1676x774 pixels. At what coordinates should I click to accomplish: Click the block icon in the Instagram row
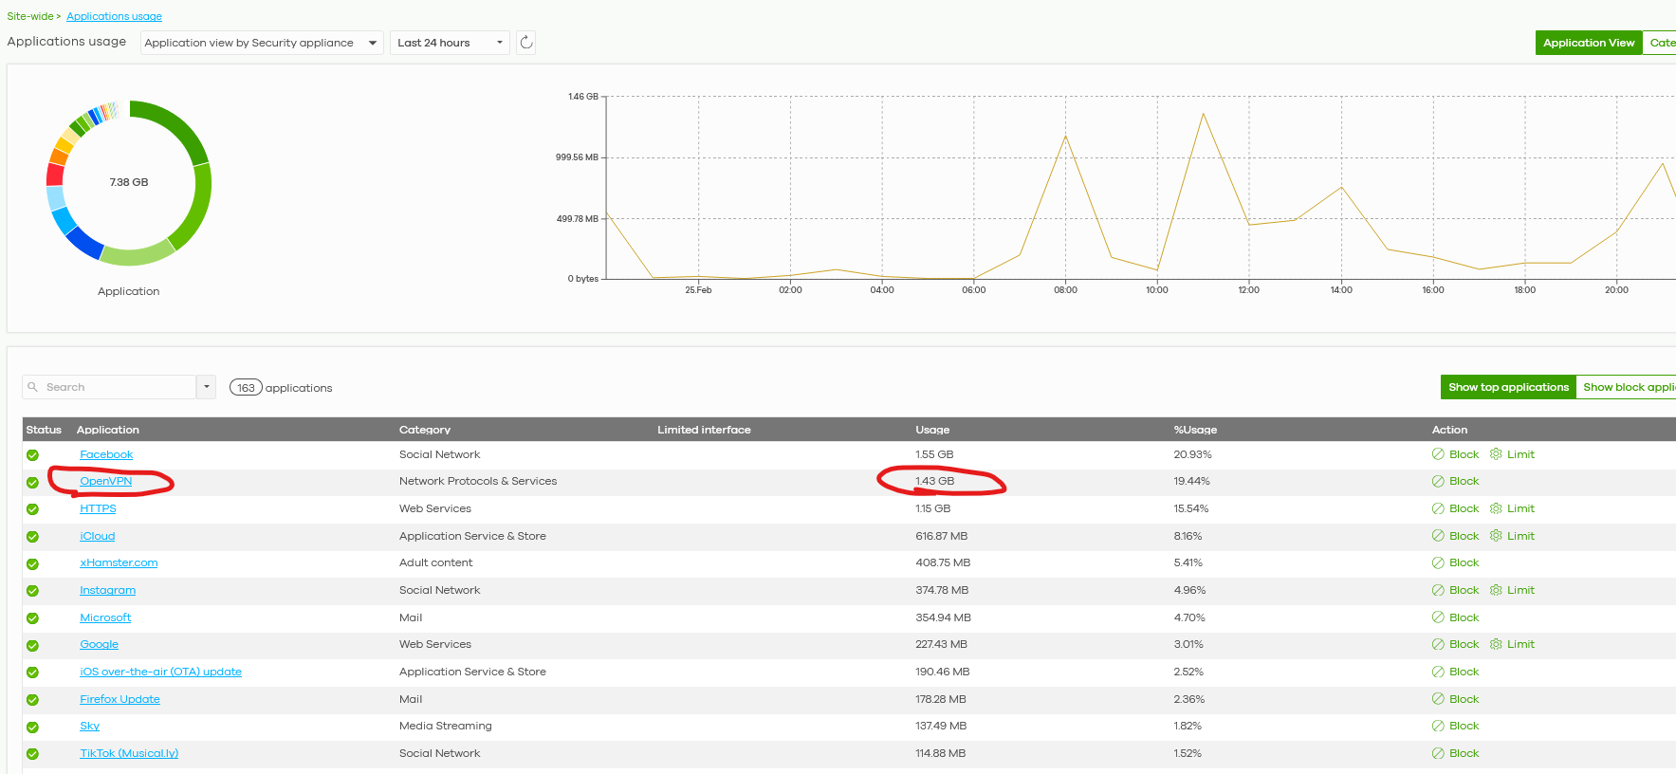tap(1438, 590)
